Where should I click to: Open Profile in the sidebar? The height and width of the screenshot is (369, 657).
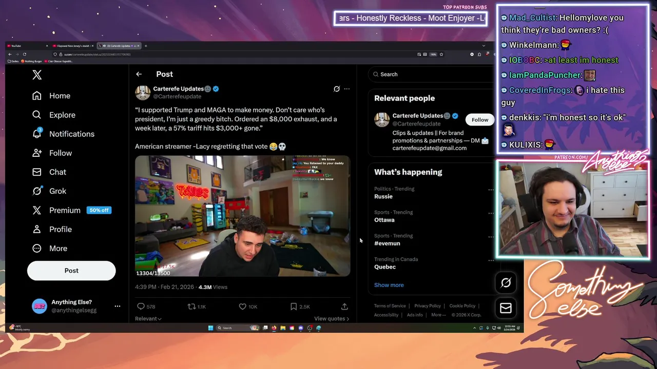coord(52,229)
